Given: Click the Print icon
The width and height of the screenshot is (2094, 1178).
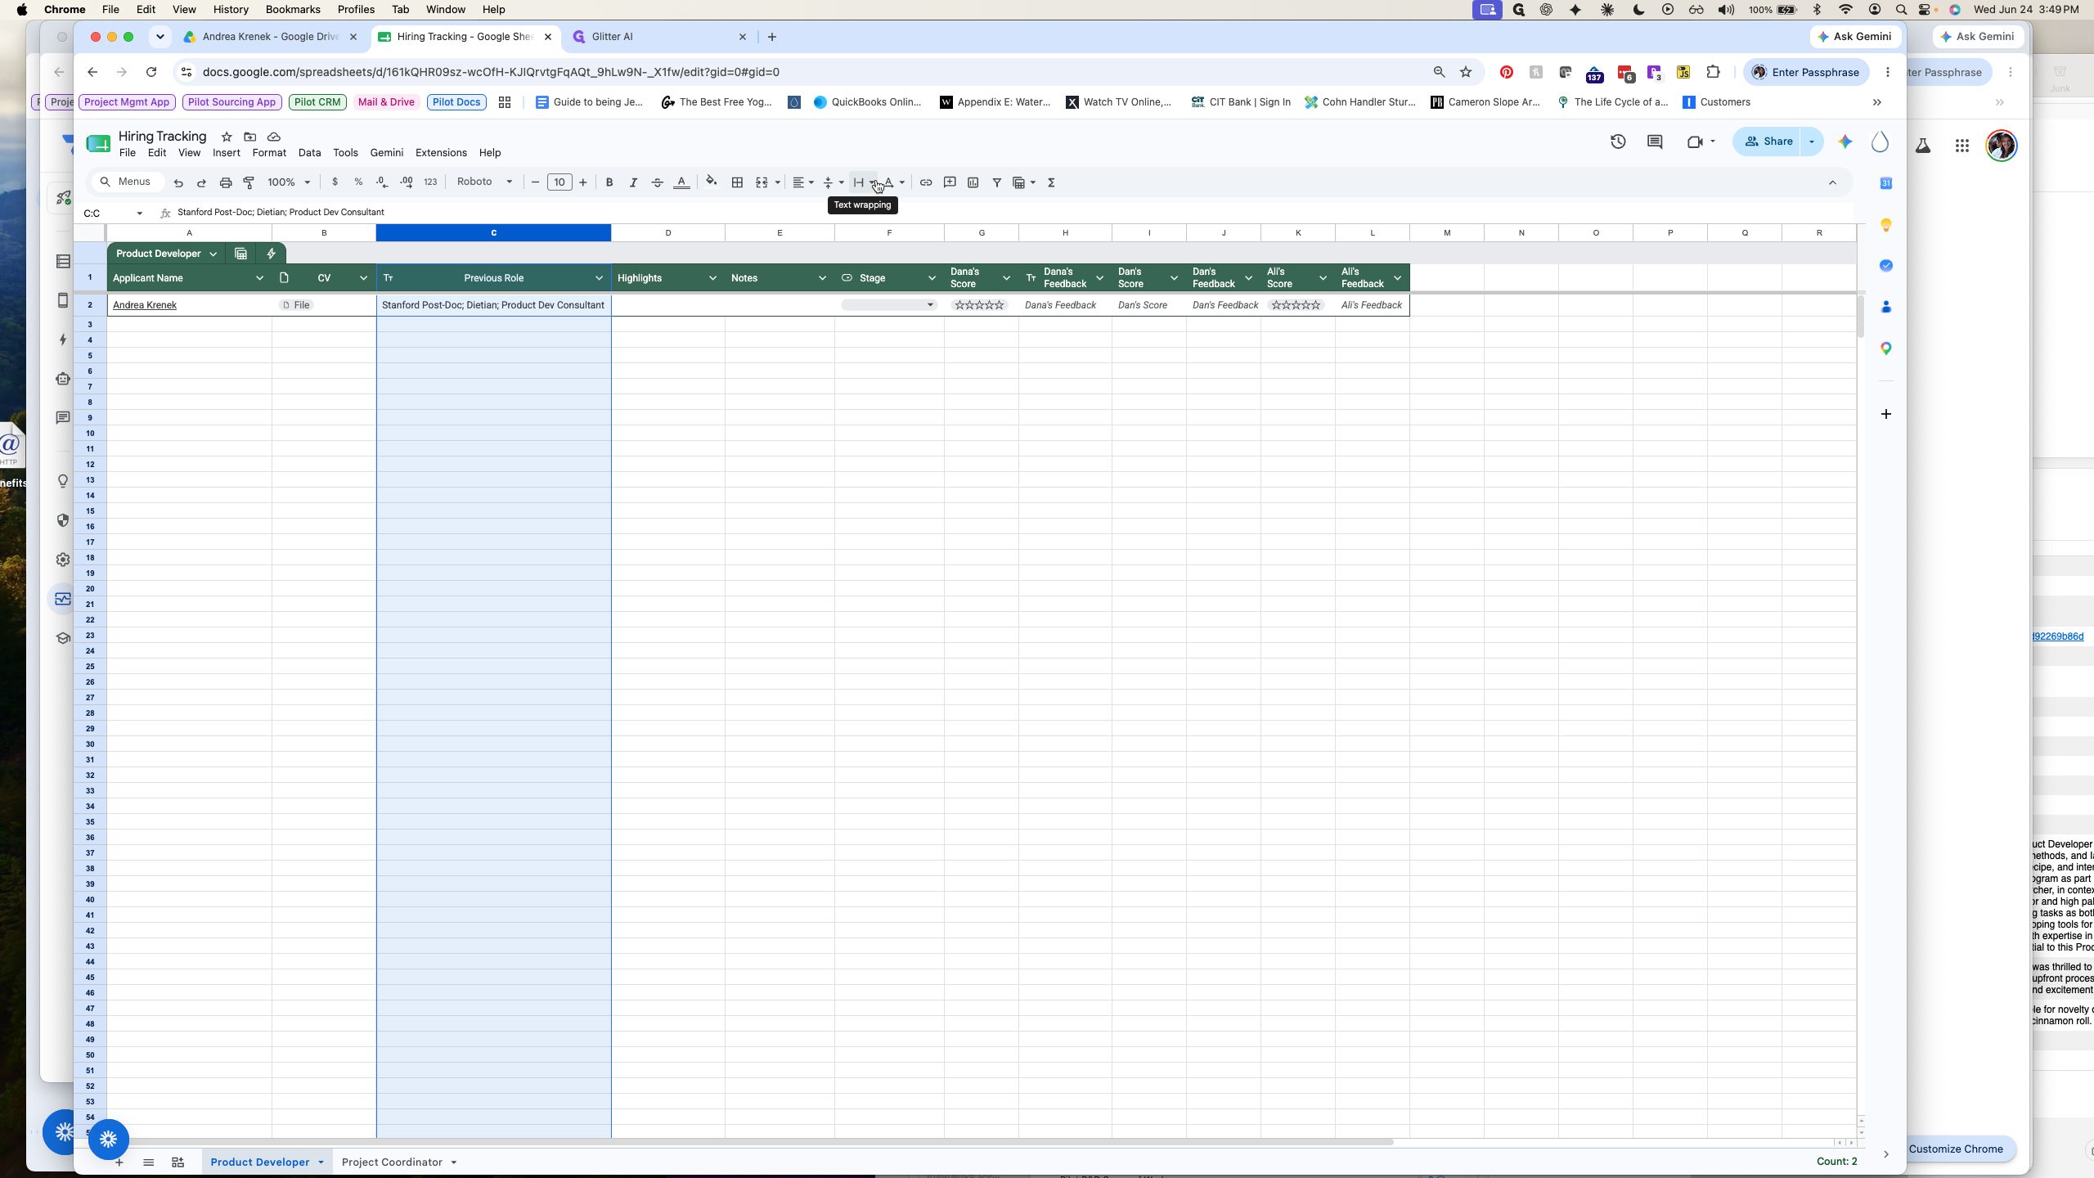Looking at the screenshot, I should (x=226, y=182).
